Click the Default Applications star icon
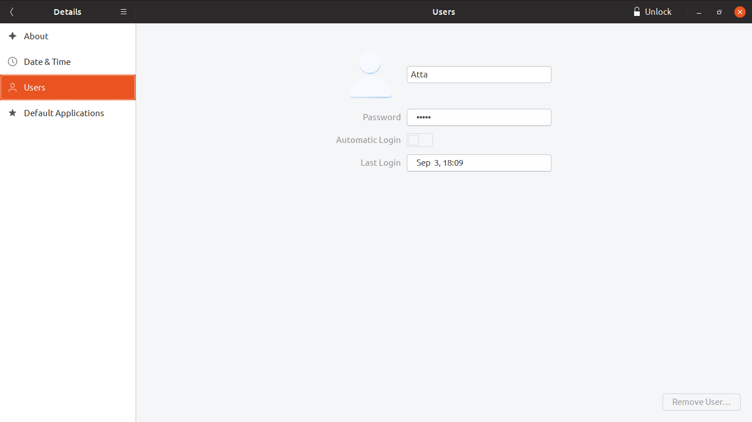The image size is (752, 422). click(x=13, y=113)
